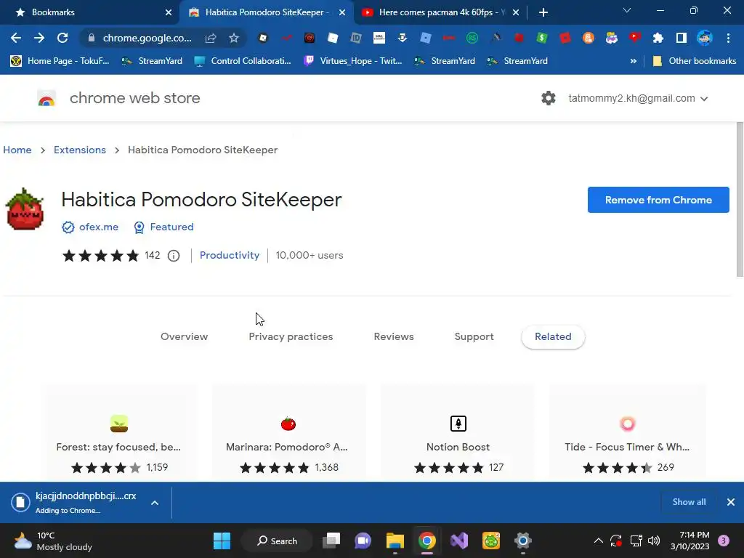The width and height of the screenshot is (744, 558).
Task: Open the Chrome profile avatar
Action: [705, 38]
